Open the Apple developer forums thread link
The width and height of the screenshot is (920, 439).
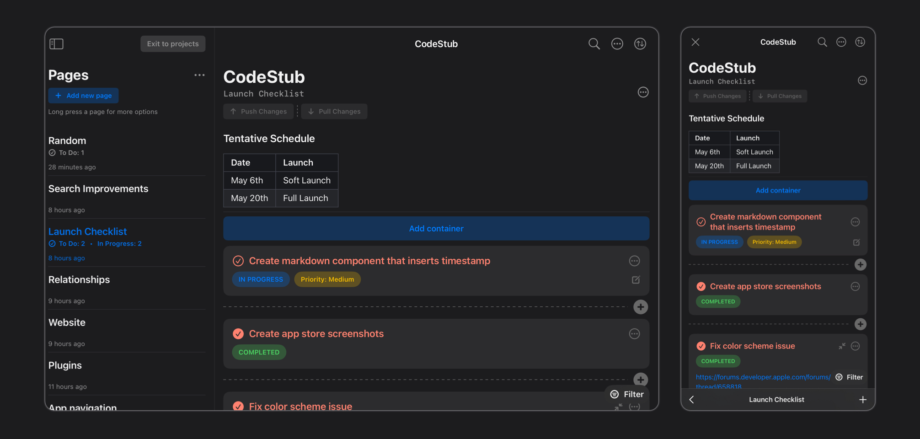[763, 377]
